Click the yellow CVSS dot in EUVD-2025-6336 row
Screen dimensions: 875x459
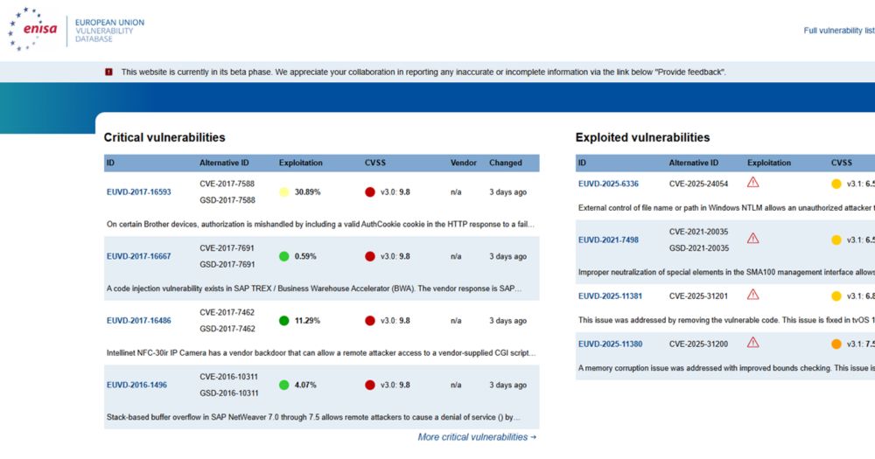click(836, 184)
